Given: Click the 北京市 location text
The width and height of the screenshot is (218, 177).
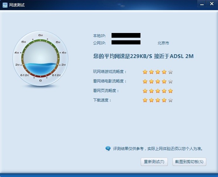Looking at the screenshot, I should (x=163, y=43).
